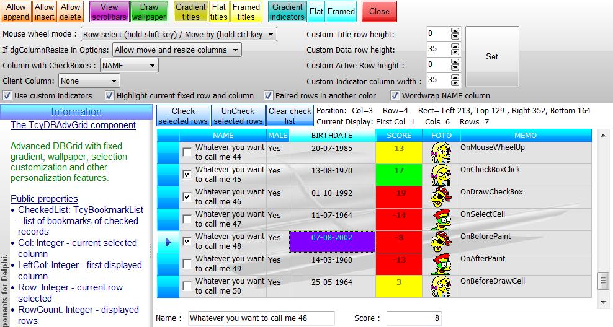Click the BIRTHDATE column header
The width and height of the screenshot is (613, 327).
331,136
